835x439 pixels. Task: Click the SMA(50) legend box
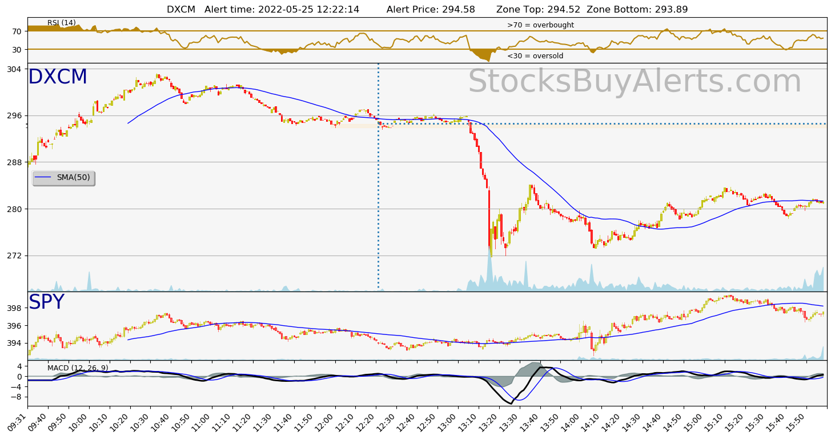pyautogui.click(x=63, y=178)
